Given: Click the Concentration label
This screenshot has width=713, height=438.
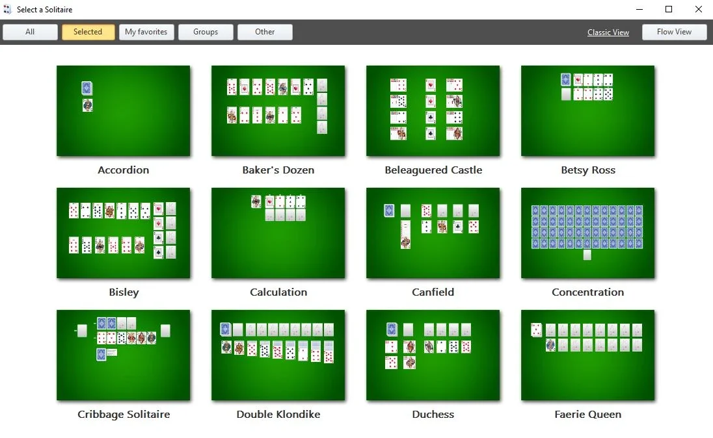Looking at the screenshot, I should (x=588, y=292).
